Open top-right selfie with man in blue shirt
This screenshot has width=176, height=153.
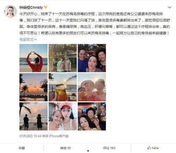coord(92,58)
